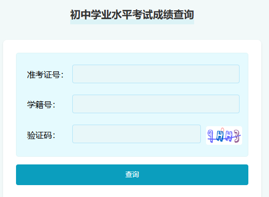Viewport: 269px width, 197px height.
Task: Select the 验证码 label text
Action: click(41, 135)
